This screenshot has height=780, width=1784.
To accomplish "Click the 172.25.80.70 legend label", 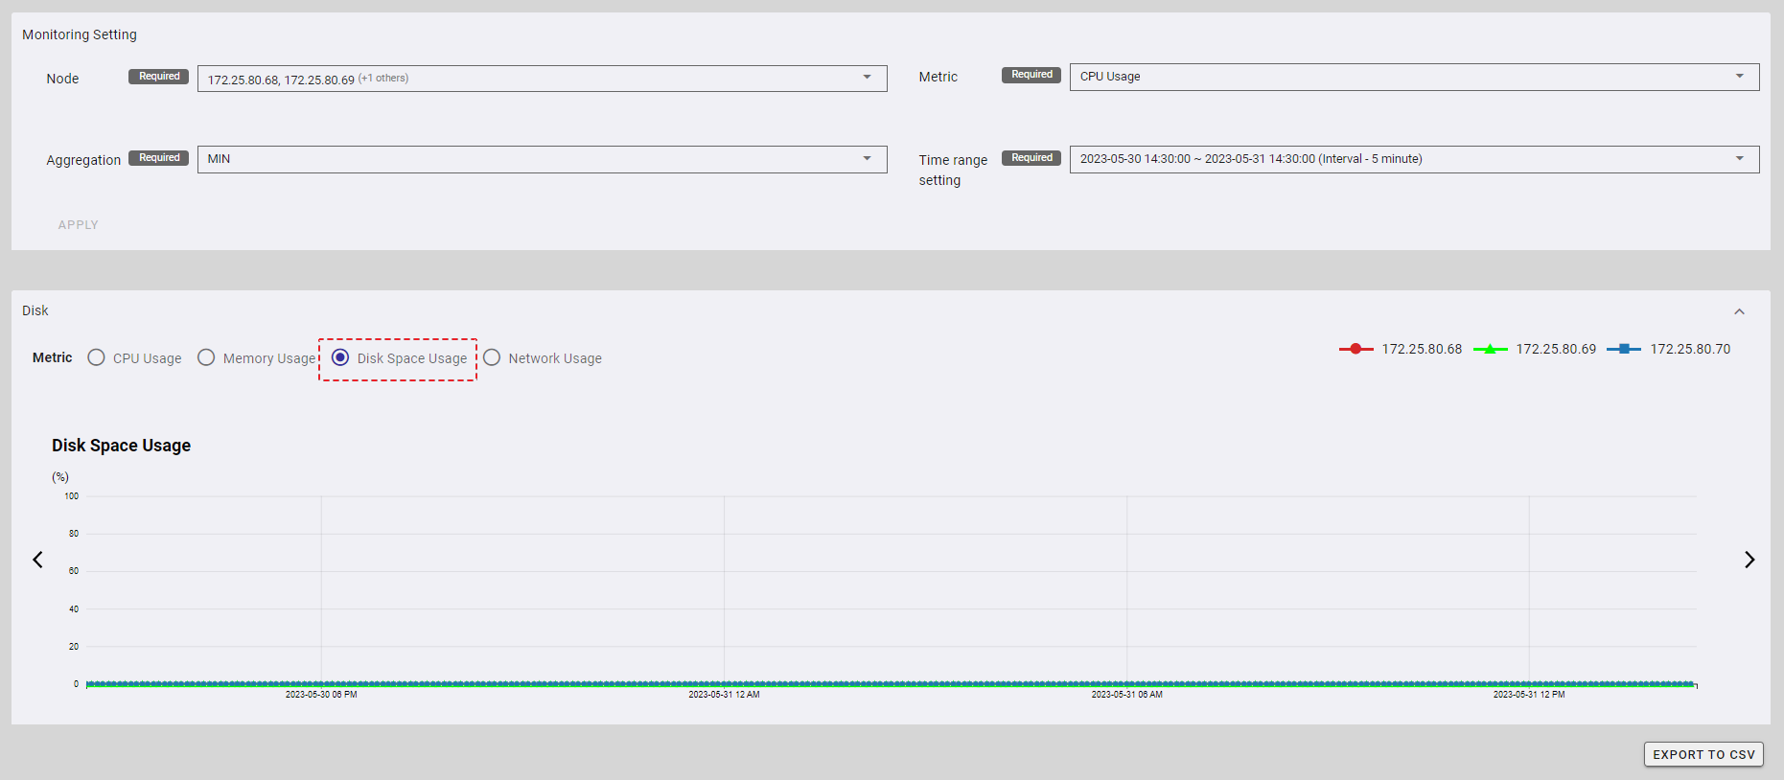I will [x=1690, y=349].
